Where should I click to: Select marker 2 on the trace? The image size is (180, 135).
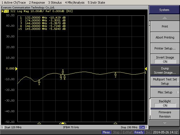115,74
